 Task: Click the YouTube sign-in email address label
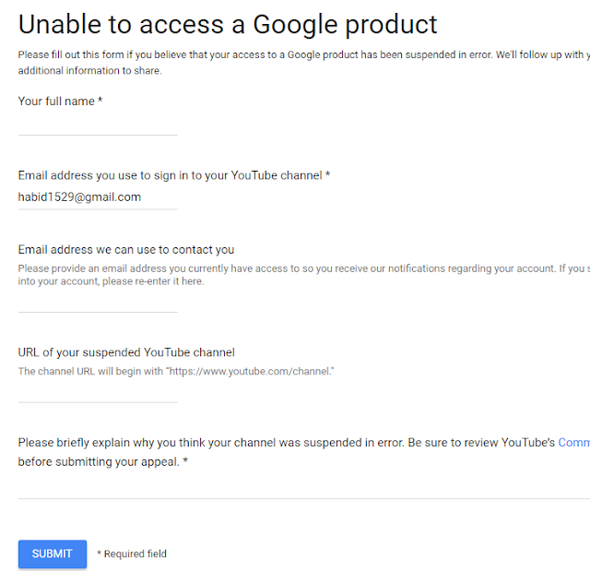click(x=170, y=175)
